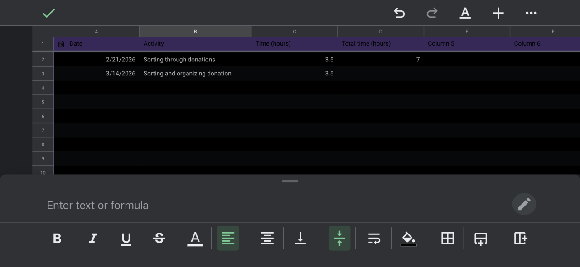Select row 7 header
This screenshot has height=267, width=580.
[x=43, y=131]
